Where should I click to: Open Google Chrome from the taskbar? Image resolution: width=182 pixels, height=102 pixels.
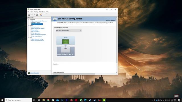click(48, 100)
